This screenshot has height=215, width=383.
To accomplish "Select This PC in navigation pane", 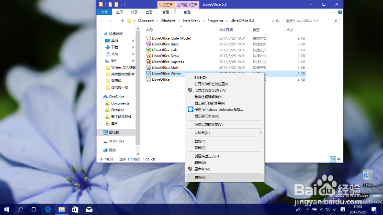I will (x=114, y=132).
